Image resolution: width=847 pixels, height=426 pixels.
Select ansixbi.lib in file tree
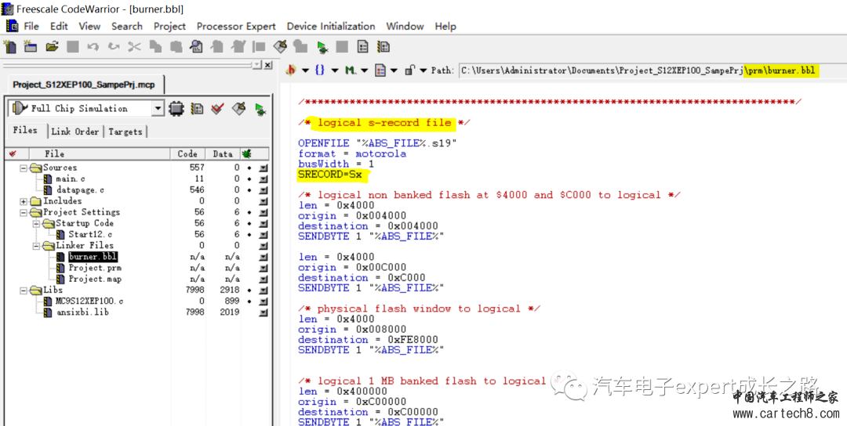pyautogui.click(x=82, y=312)
